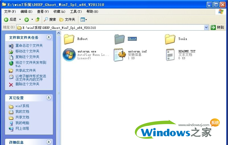Click the README.TXT file name text

(187, 51)
